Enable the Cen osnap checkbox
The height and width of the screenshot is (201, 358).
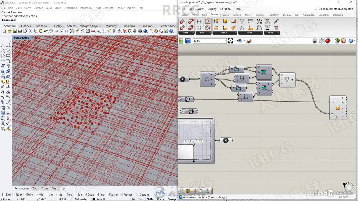pyautogui.click(x=46, y=195)
